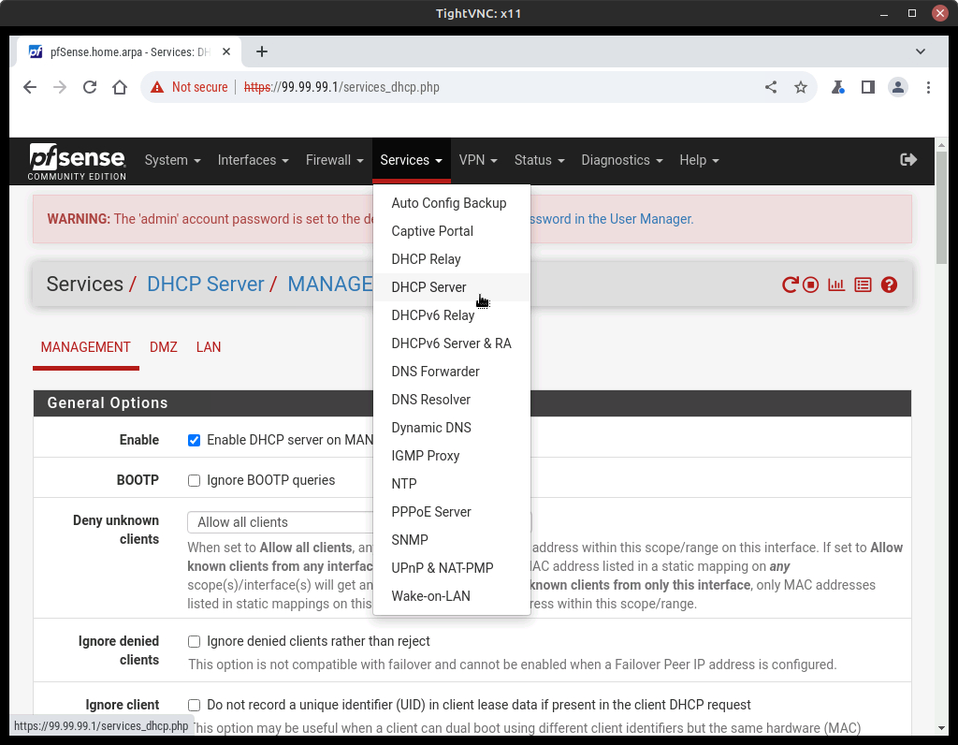958x745 pixels.
Task: Toggle do not record UID checkbox
Action: pyautogui.click(x=194, y=706)
